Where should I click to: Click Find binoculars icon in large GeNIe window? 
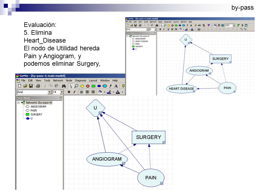tap(64, 86)
